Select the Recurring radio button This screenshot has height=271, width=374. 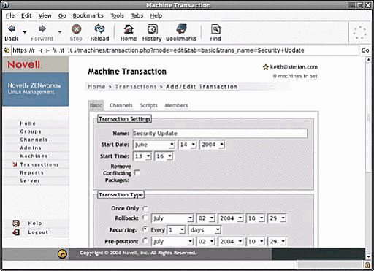[x=145, y=229]
